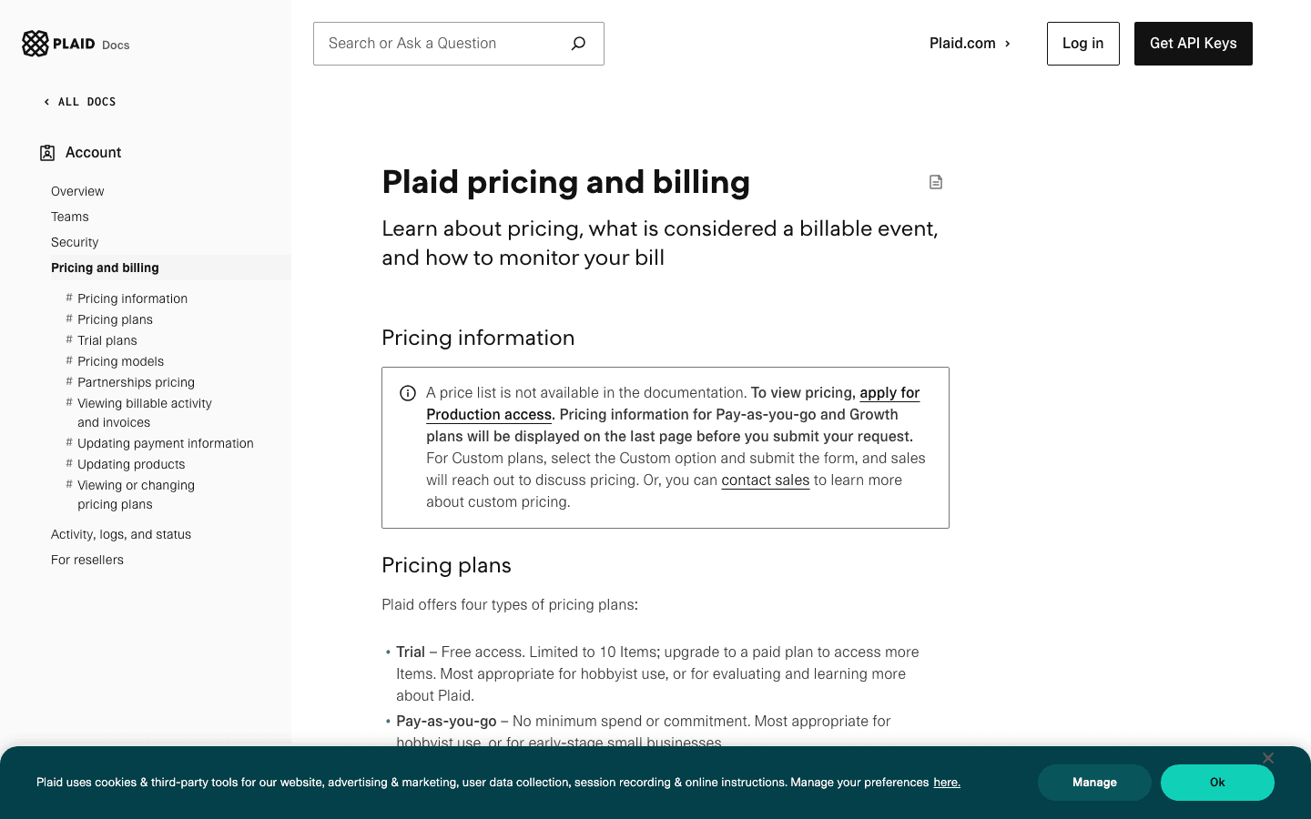Viewport: 1311px width, 819px height.
Task: Jump to Partnerships pricing section
Action: (136, 382)
